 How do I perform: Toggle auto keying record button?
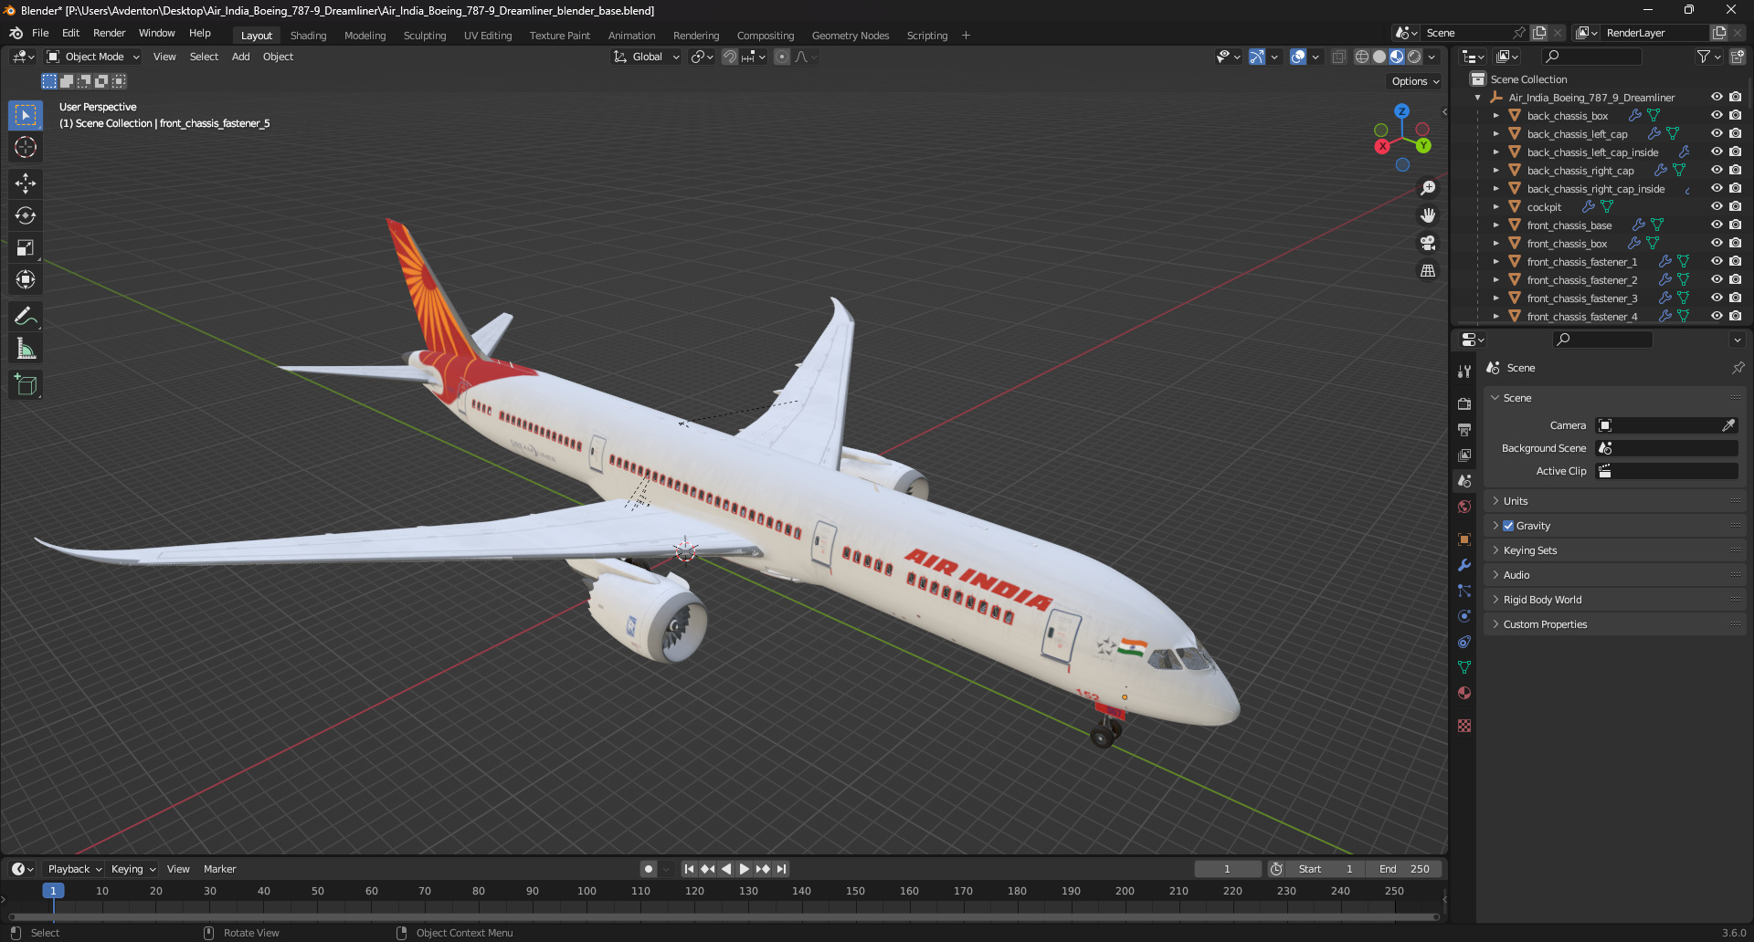pyautogui.click(x=649, y=869)
